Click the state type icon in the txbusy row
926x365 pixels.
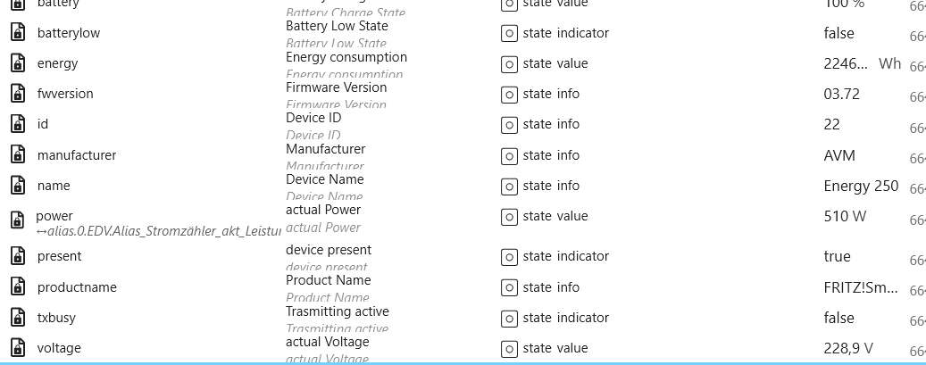[509, 318]
